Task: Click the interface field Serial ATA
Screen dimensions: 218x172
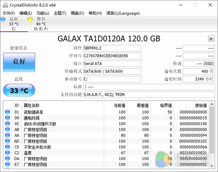Action: [x=112, y=64]
